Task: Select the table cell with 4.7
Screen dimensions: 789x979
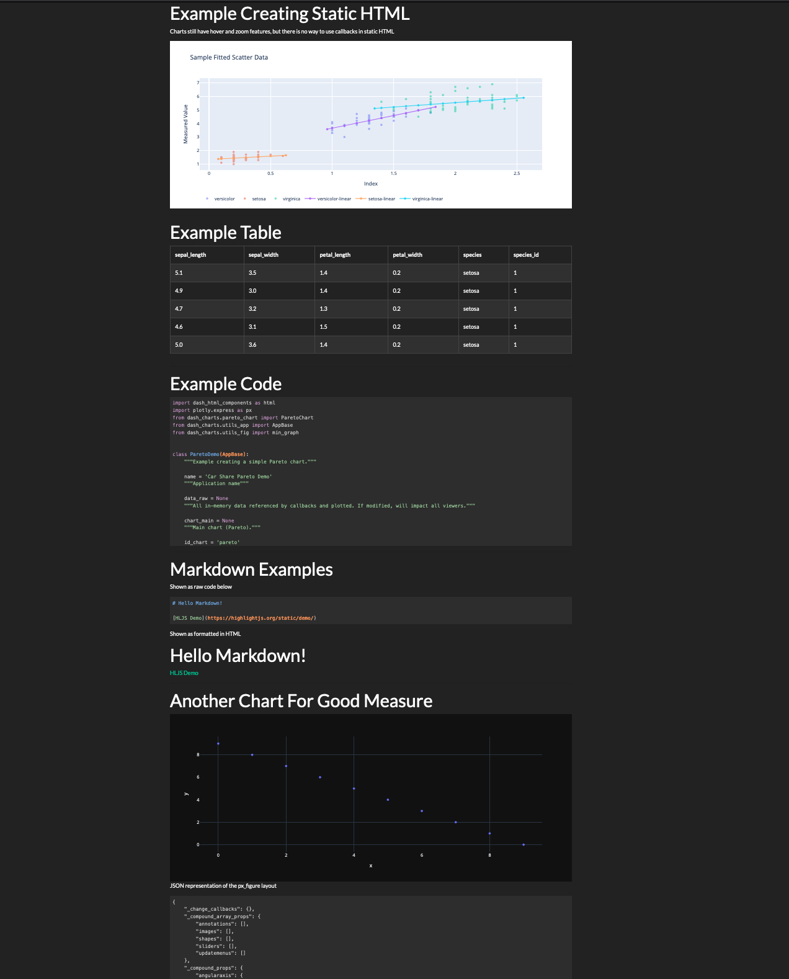Action: point(207,309)
